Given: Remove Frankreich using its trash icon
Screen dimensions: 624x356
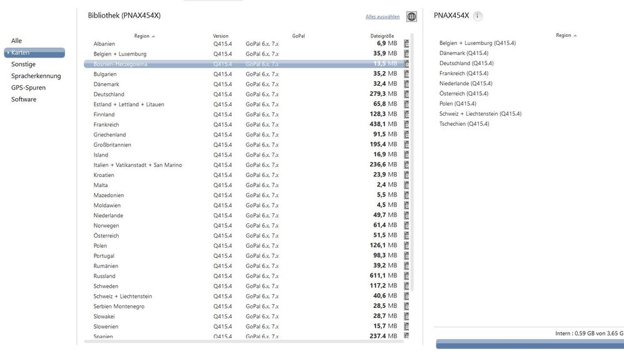Looking at the screenshot, I should [406, 125].
